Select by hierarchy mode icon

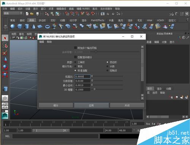point(47,14)
